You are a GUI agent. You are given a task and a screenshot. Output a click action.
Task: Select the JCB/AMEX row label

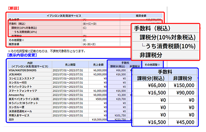click(15, 74)
